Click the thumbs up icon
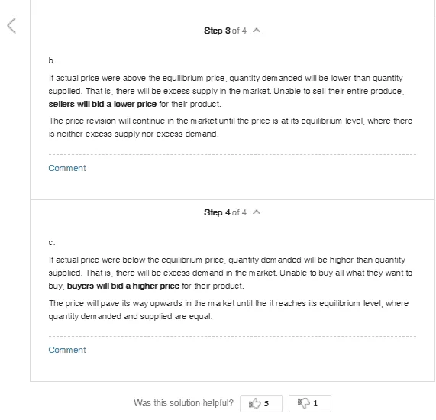Image resolution: width=436 pixels, height=420 pixels. (255, 403)
